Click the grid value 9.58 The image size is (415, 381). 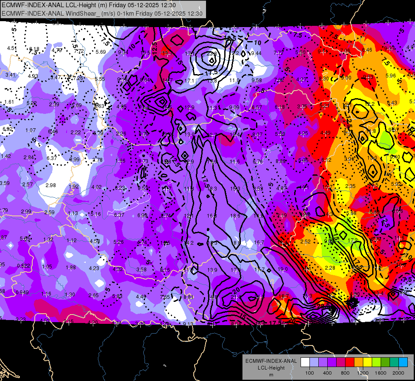point(256,80)
